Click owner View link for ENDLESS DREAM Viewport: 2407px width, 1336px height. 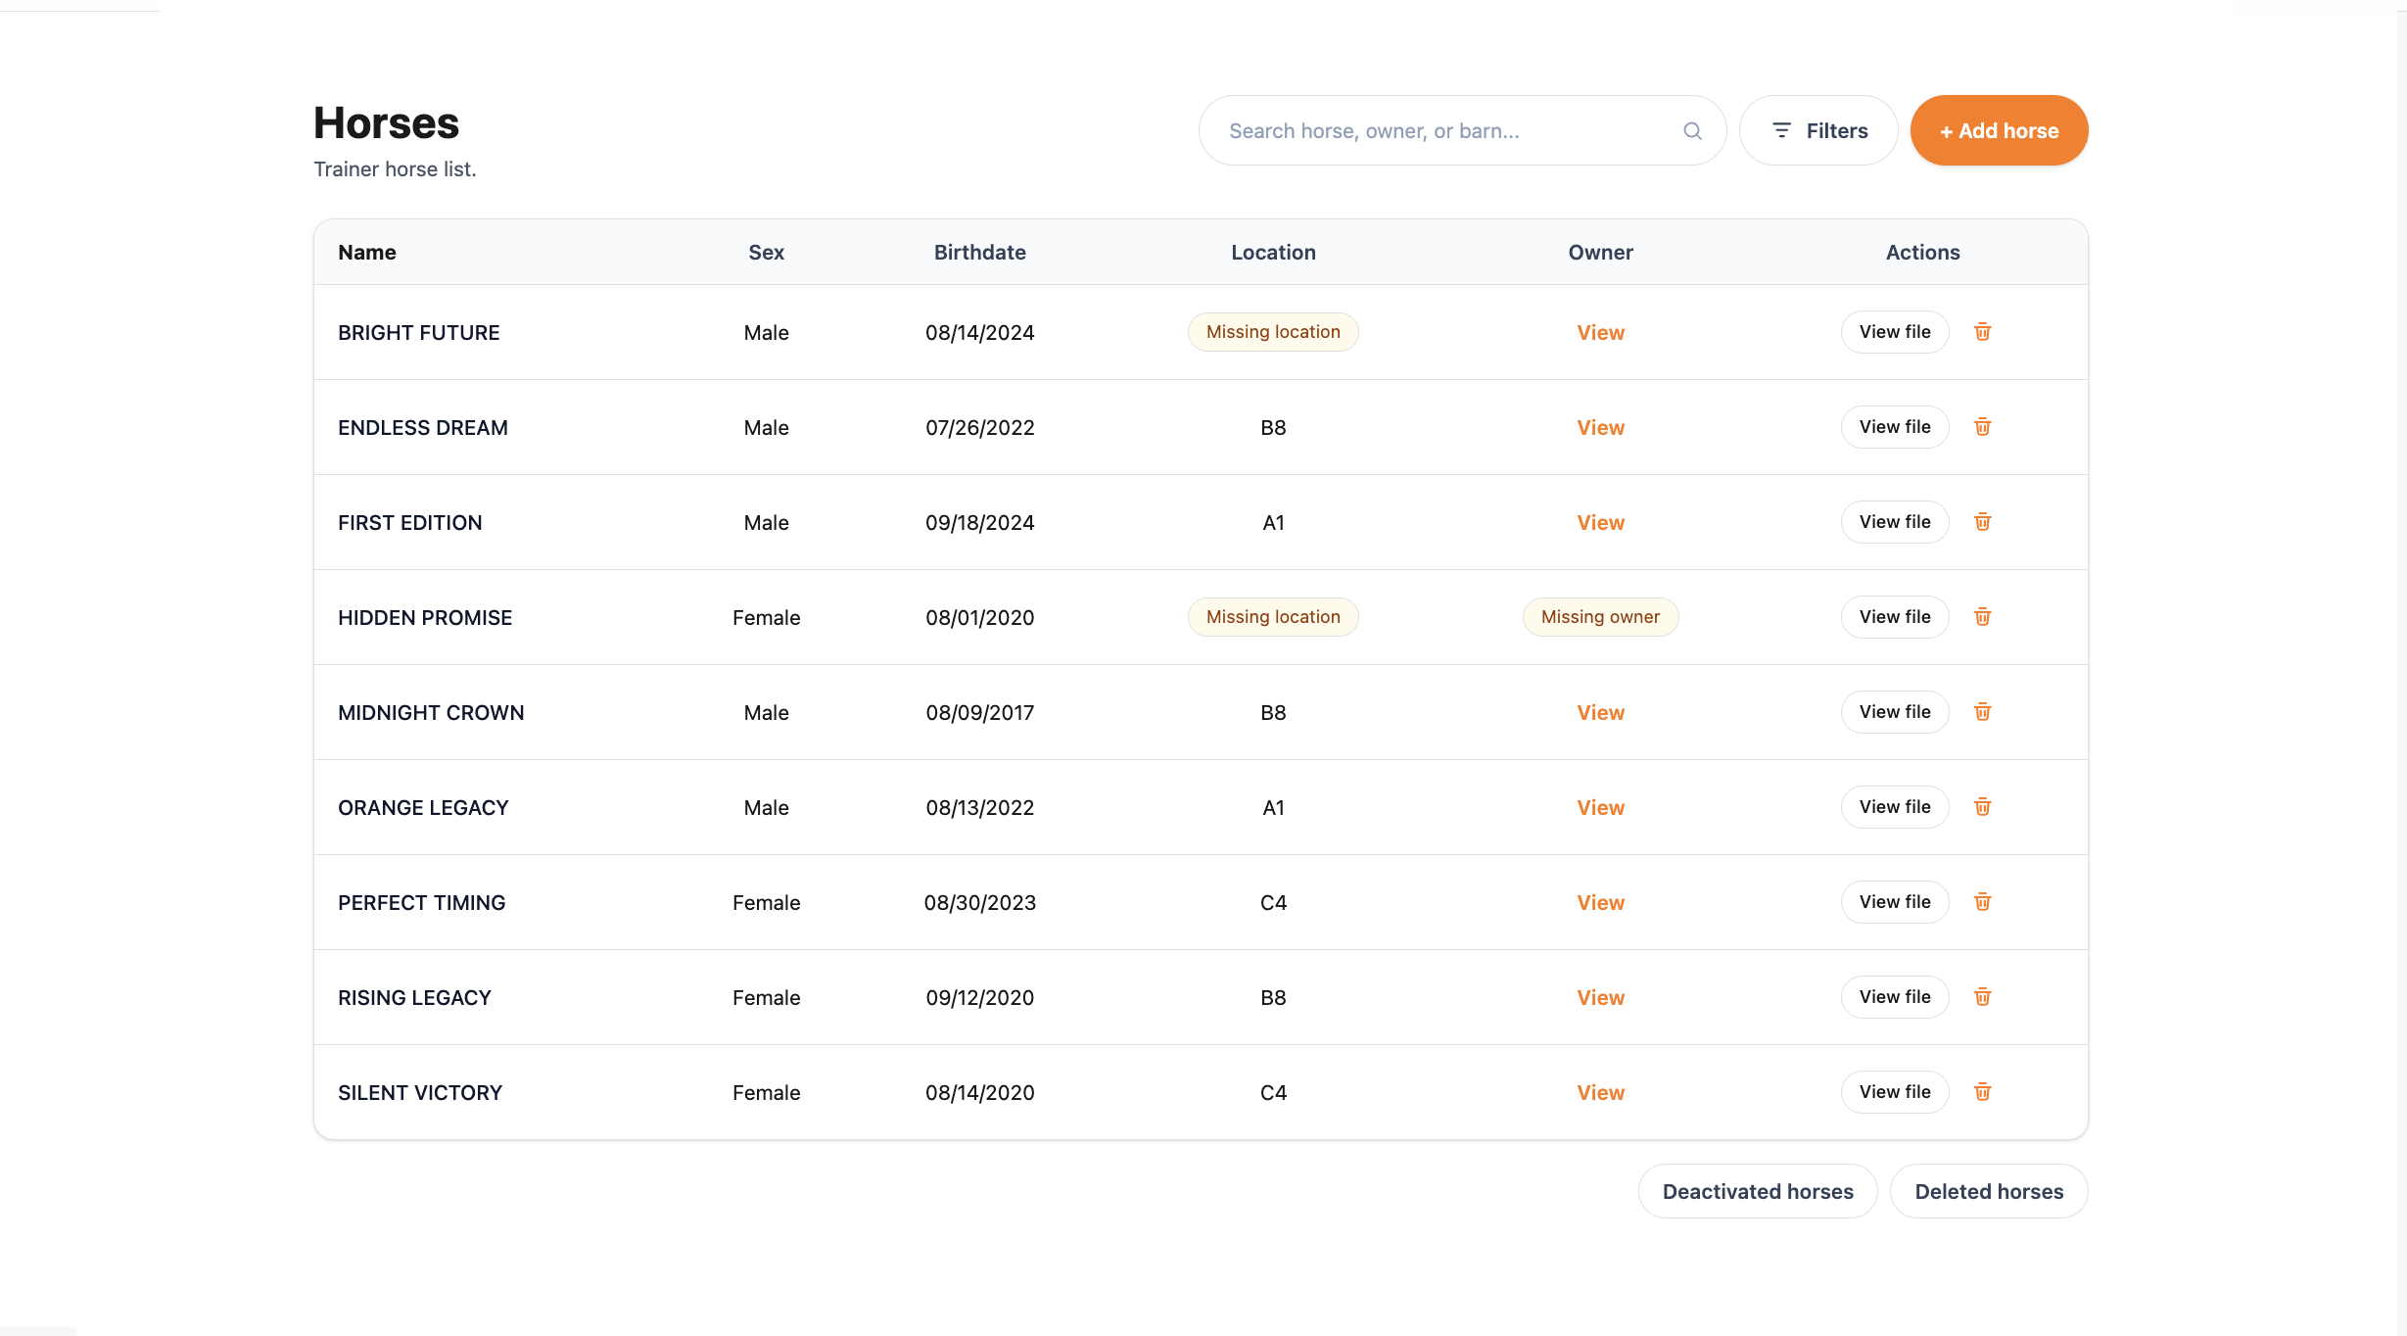1600,428
